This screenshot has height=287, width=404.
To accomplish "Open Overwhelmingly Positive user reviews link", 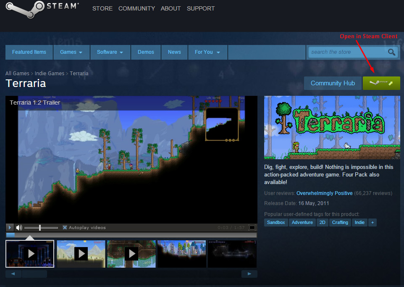I will click(324, 193).
